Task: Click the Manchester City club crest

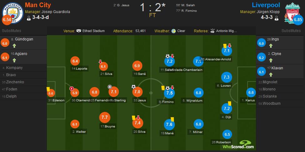Action: pos(13,12)
